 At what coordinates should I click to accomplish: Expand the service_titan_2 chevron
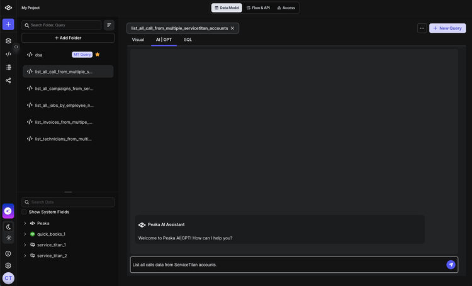[25, 256]
